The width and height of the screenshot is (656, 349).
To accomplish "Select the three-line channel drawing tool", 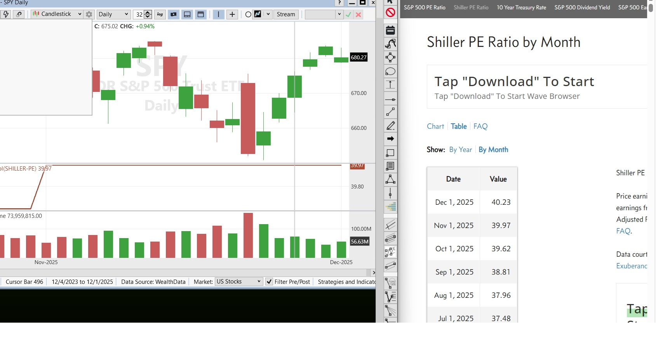I will tap(390, 238).
